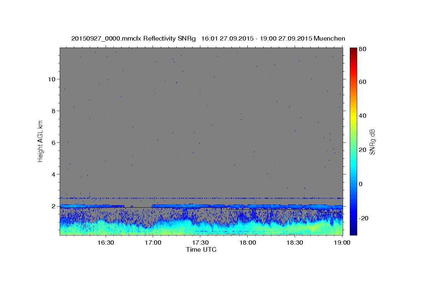Click the height tick label 8
The height and width of the screenshot is (282, 424).
54,111
